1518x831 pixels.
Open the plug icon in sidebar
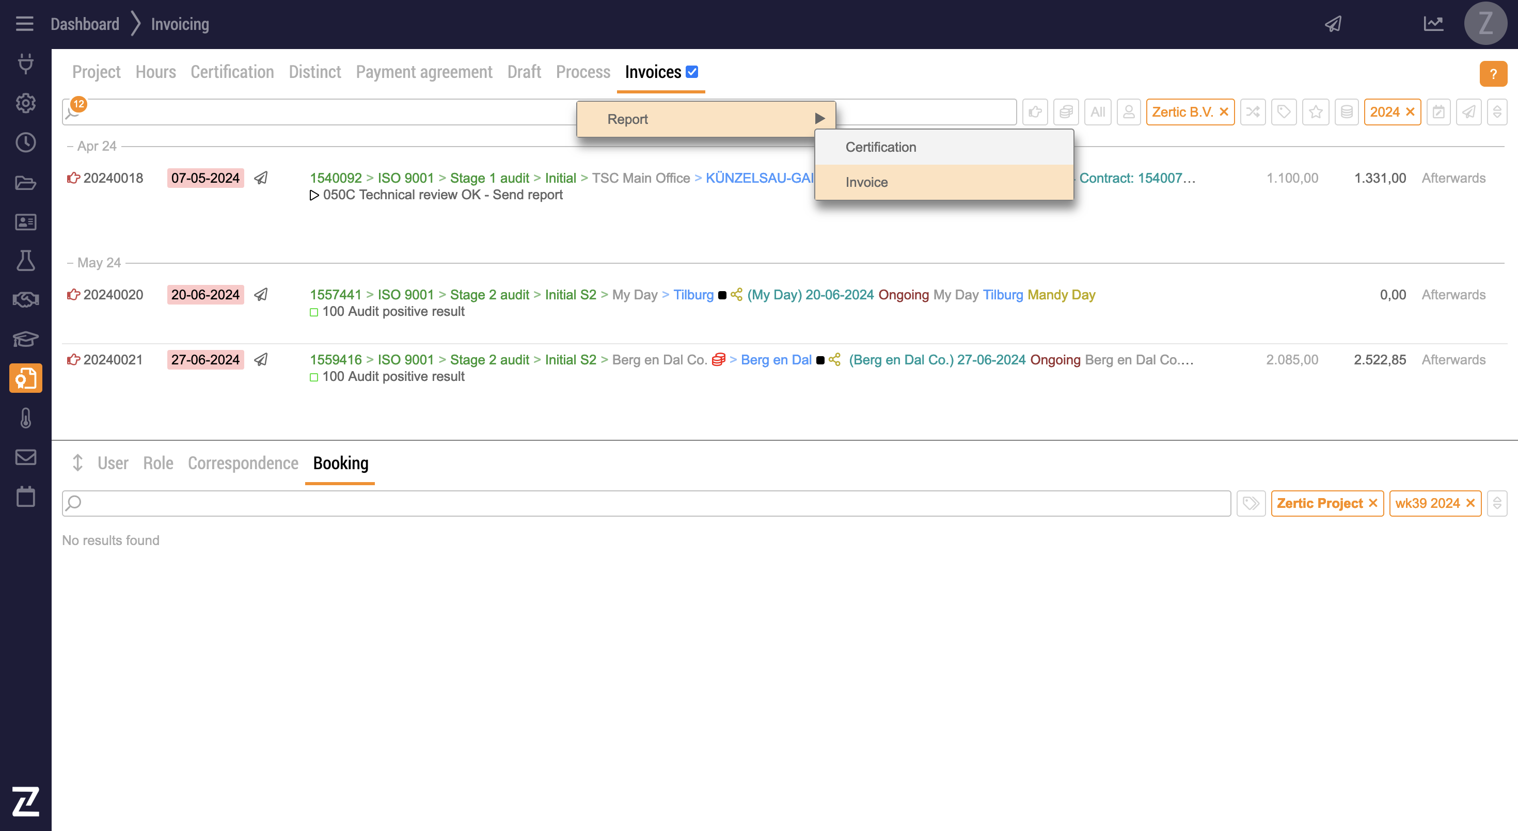(25, 63)
